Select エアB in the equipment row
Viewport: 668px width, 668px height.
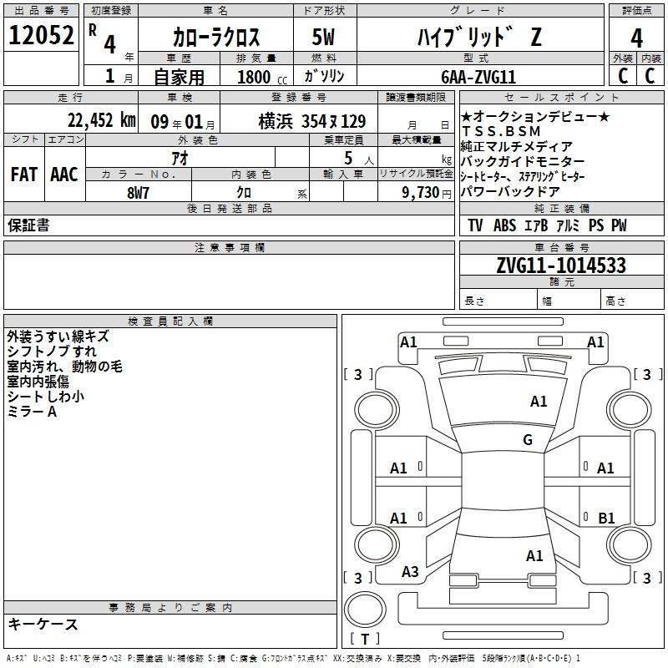click(536, 225)
